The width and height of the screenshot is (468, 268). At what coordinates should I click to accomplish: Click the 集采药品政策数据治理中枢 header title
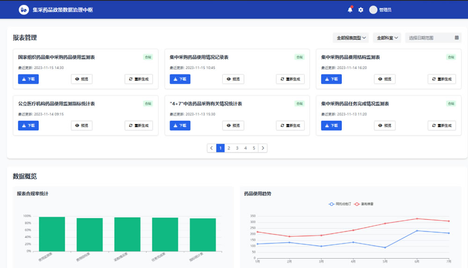[63, 10]
